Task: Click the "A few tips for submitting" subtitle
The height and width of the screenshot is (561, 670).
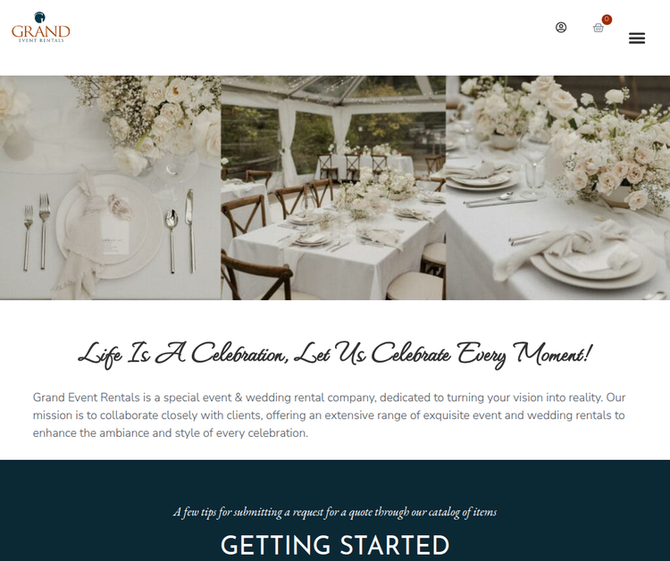Action: [x=335, y=512]
